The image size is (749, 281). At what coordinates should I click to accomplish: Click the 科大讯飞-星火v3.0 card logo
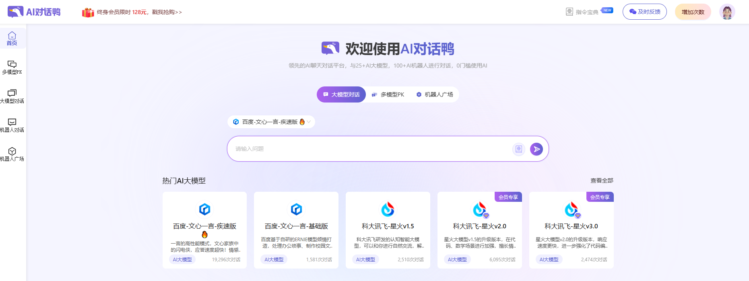(572, 209)
